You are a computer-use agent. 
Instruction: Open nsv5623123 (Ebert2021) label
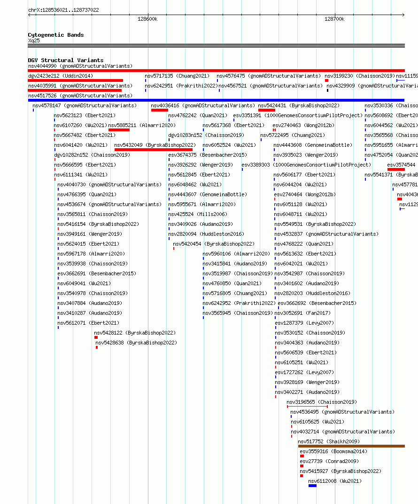point(85,115)
